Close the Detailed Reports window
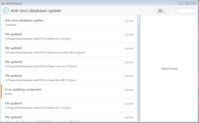Image resolution: width=199 pixels, height=123 pixels. coord(194,3)
